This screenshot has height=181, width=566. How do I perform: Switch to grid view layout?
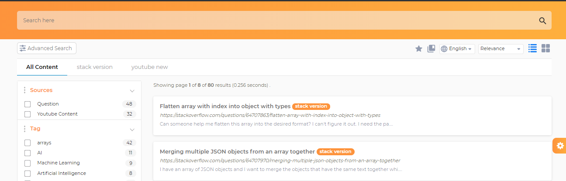(545, 48)
